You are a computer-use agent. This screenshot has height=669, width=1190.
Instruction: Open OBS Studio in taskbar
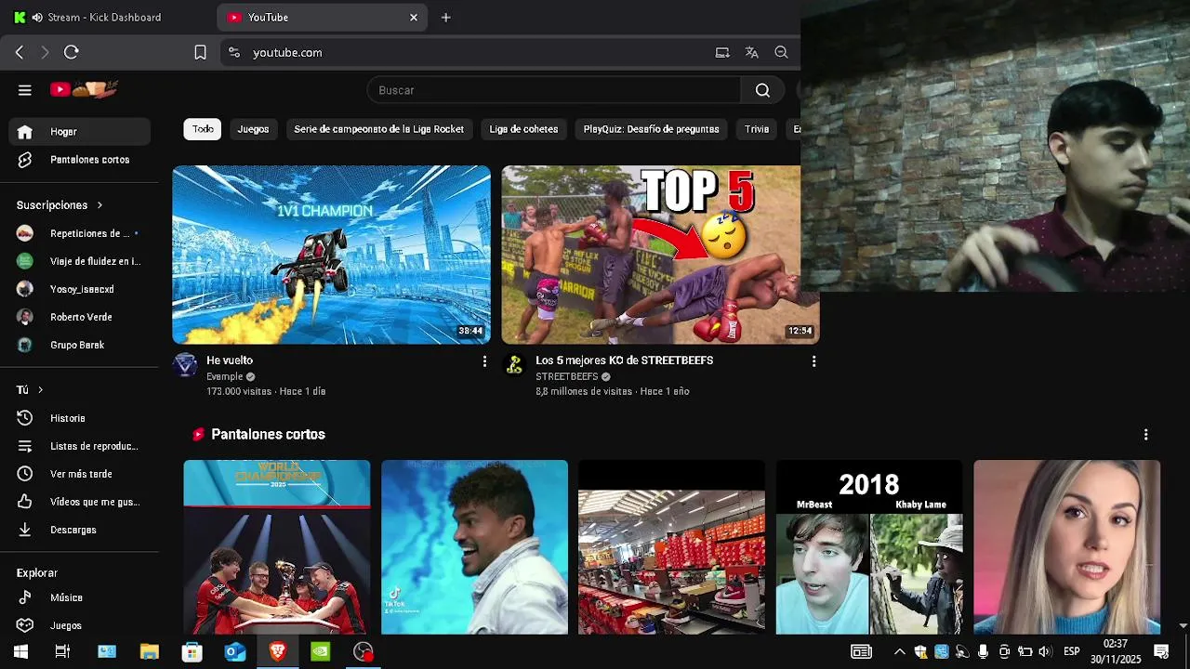click(364, 651)
